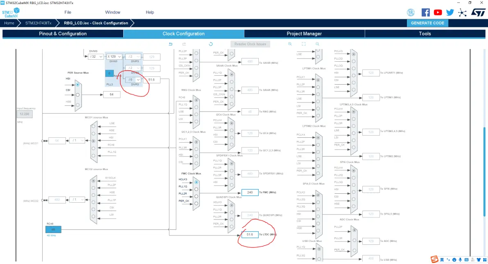The image size is (488, 264).
Task: Switch to Tools tab
Action: (425, 34)
